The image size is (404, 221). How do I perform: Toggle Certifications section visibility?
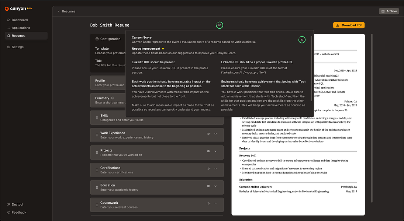coord(208,169)
